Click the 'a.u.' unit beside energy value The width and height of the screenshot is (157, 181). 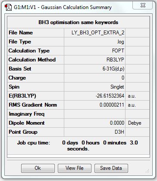point(132,96)
